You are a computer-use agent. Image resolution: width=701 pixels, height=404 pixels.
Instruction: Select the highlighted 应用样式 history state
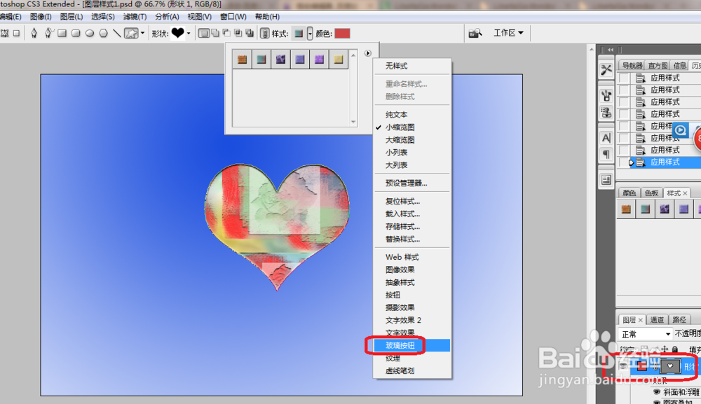(x=665, y=162)
